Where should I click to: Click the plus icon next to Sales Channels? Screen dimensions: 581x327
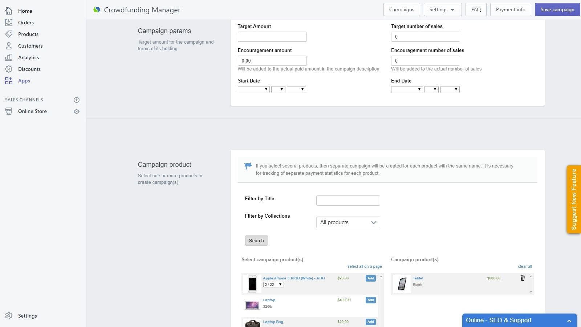click(76, 100)
